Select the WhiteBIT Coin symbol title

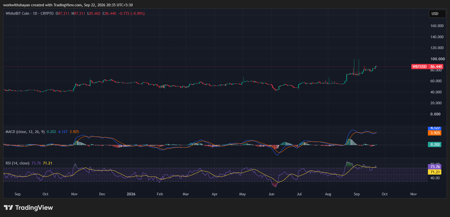coord(18,14)
